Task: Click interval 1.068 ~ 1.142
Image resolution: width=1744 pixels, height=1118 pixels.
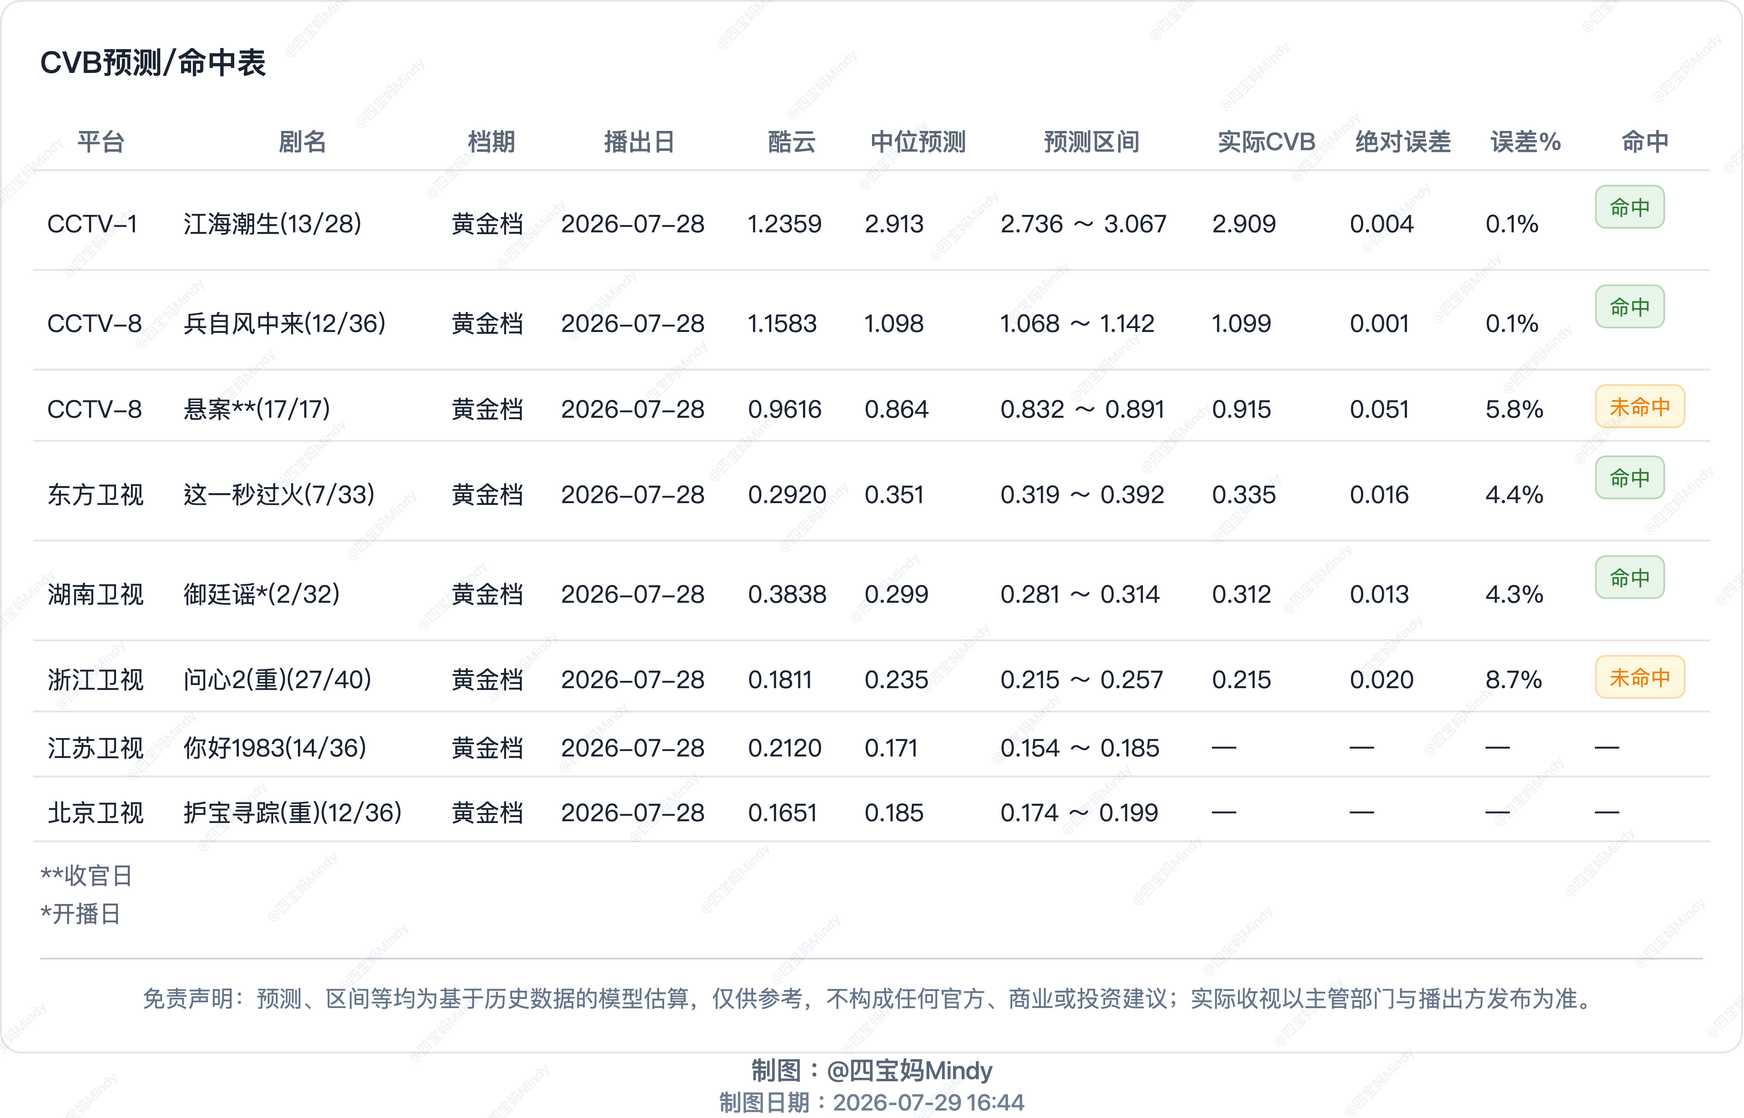Action: click(x=1077, y=323)
